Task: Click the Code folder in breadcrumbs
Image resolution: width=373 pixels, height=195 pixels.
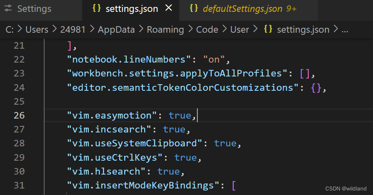Action: pyautogui.click(x=207, y=30)
